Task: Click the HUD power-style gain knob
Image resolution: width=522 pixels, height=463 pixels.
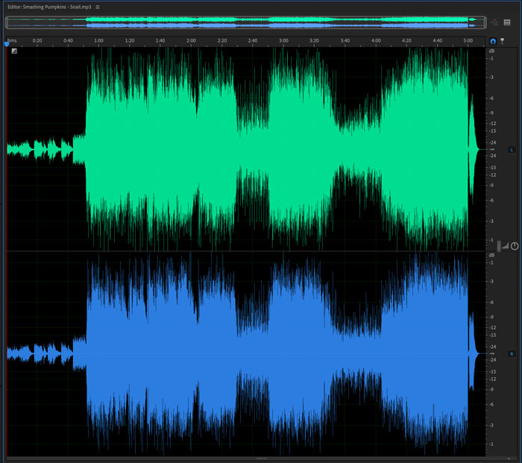Action: 515,246
